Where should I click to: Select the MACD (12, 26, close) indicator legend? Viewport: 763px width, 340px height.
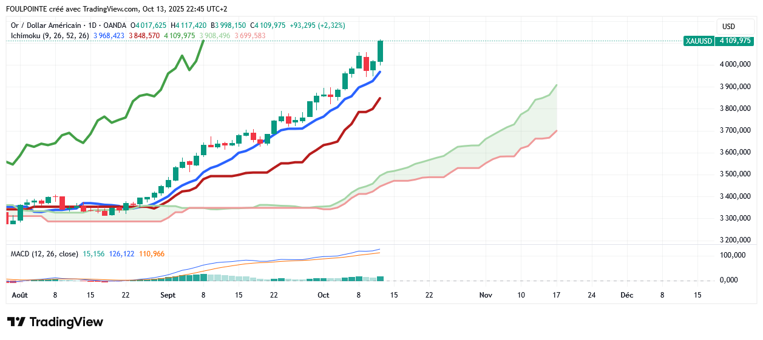tap(44, 254)
